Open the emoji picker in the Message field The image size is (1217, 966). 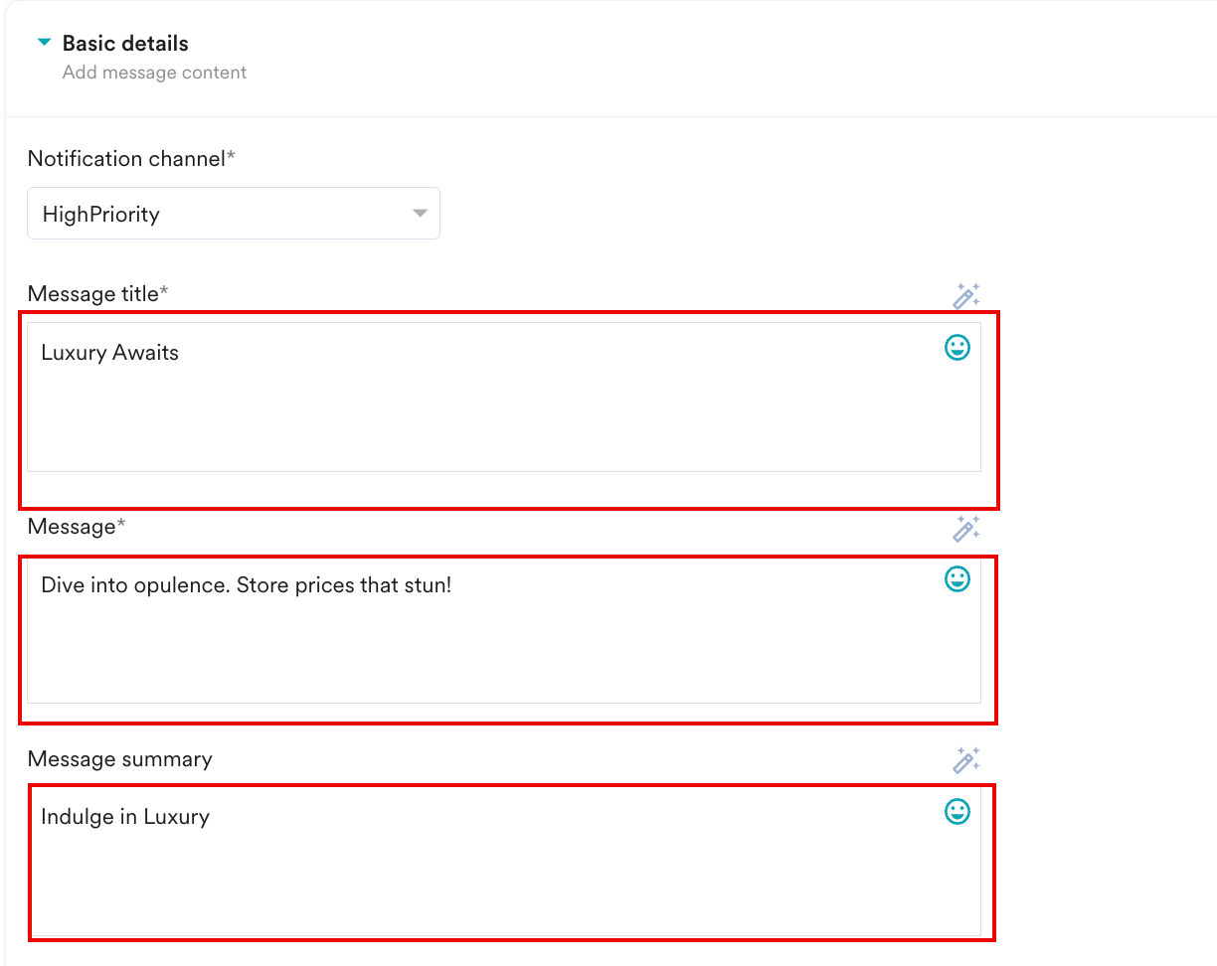coord(957,579)
